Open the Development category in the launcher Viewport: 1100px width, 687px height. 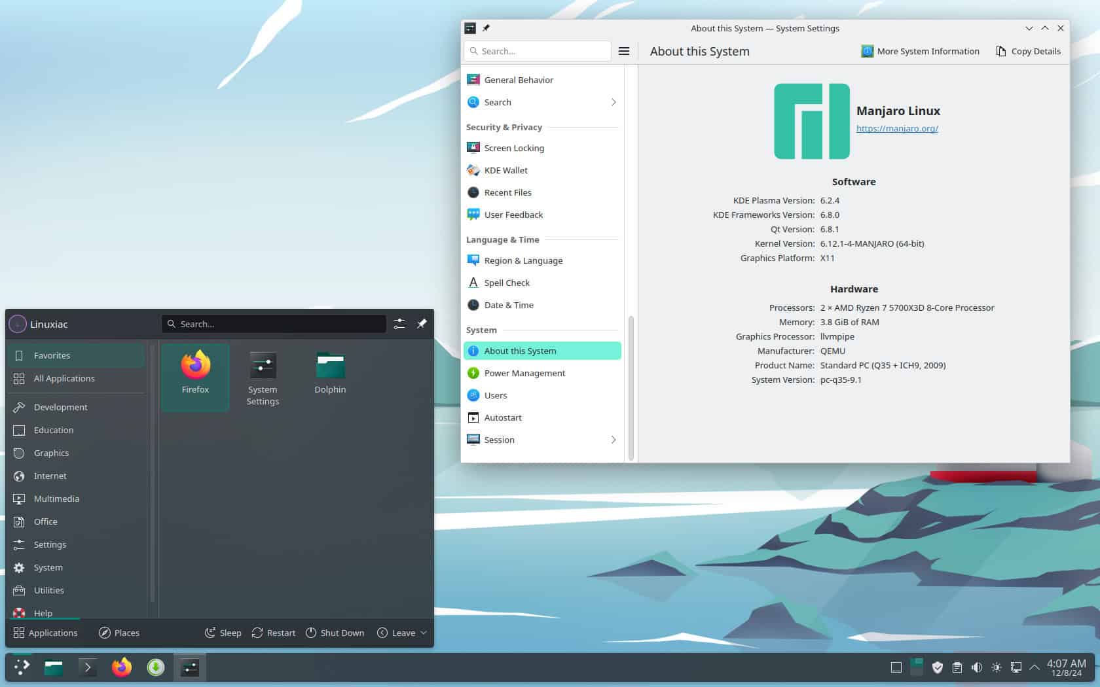tap(60, 406)
